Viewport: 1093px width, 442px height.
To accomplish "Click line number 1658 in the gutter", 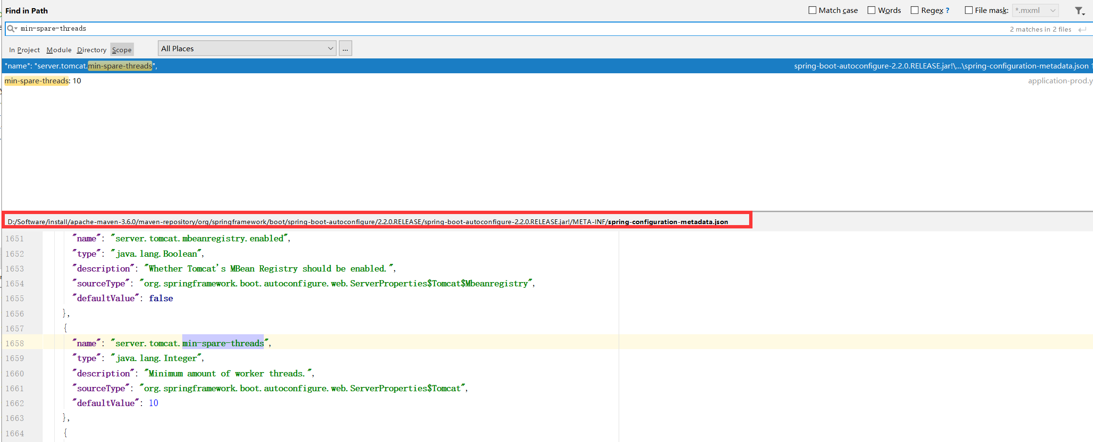I will pos(15,343).
